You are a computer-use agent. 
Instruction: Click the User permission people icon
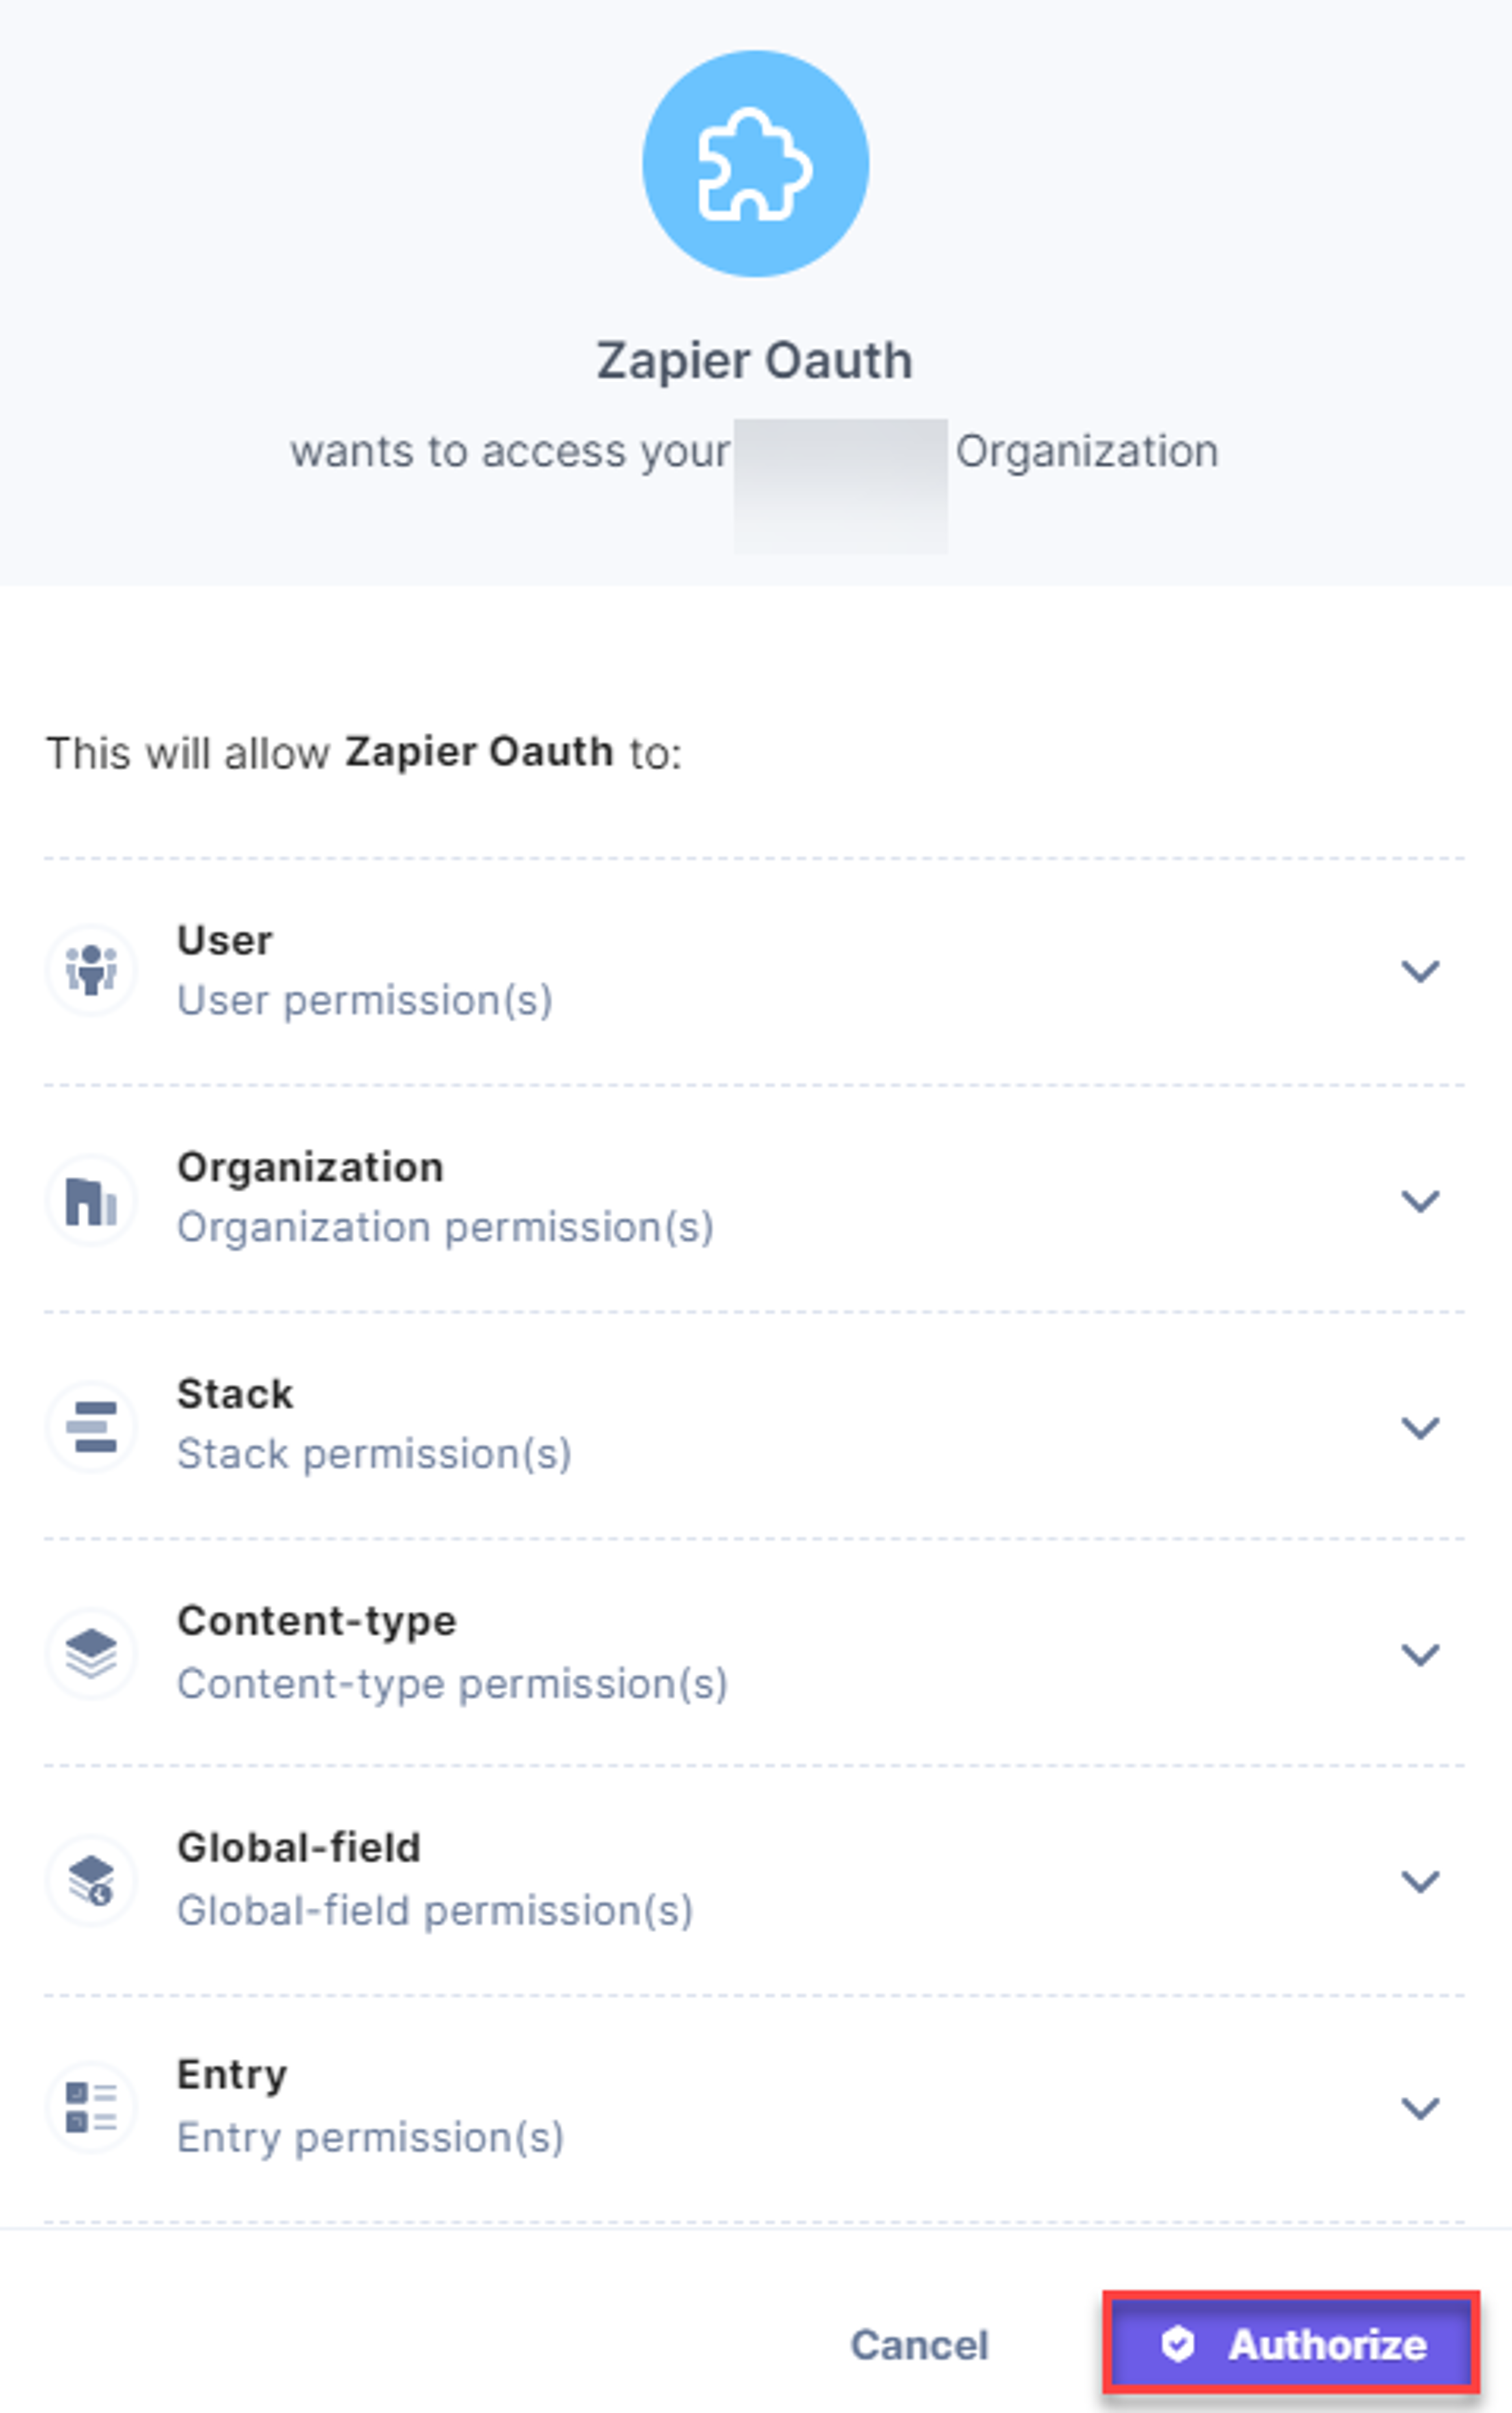[91, 970]
